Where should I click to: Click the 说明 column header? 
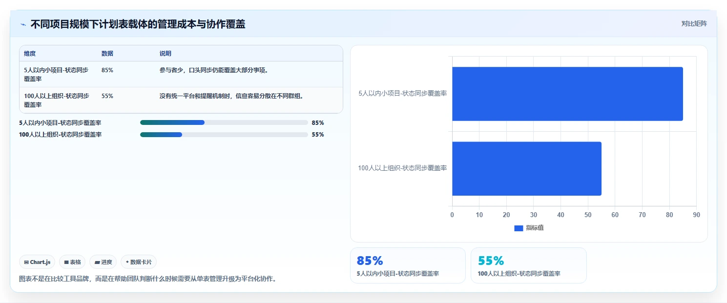point(166,54)
